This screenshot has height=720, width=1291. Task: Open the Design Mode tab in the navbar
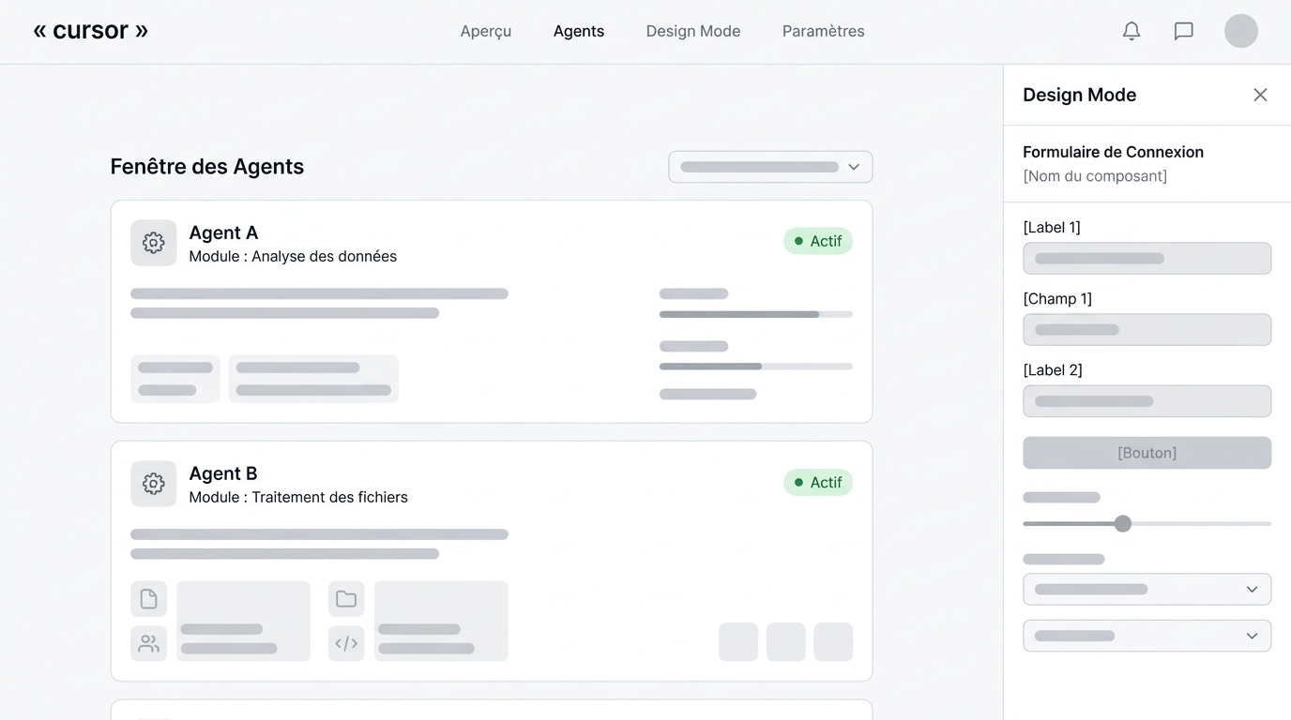coord(693,31)
